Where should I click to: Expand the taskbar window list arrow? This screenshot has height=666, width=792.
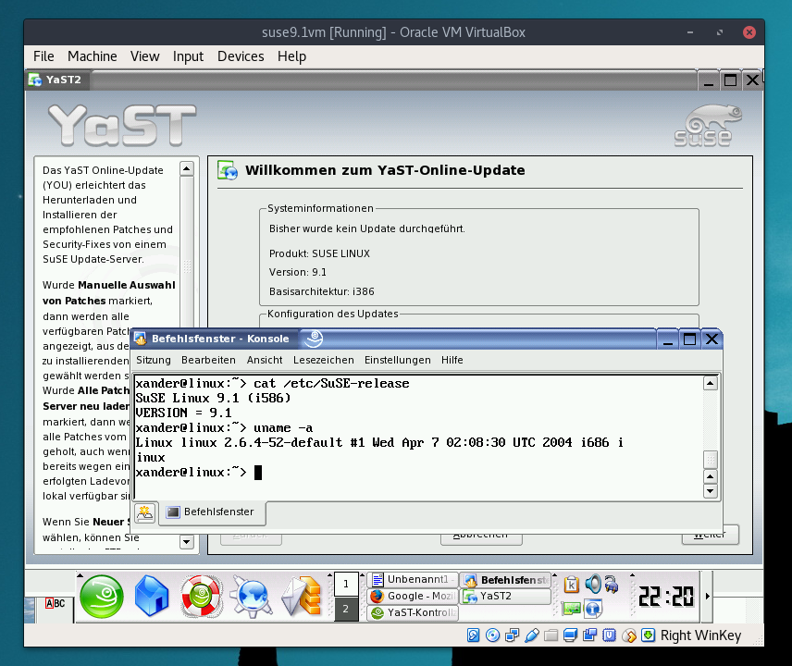tap(362, 575)
